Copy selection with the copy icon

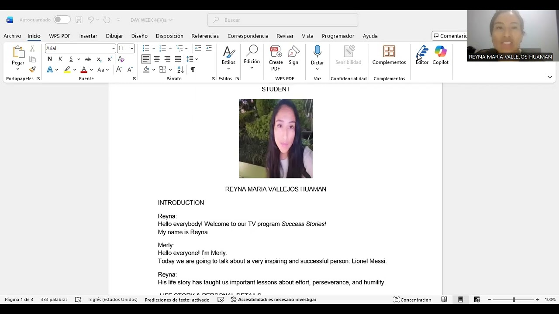[32, 59]
